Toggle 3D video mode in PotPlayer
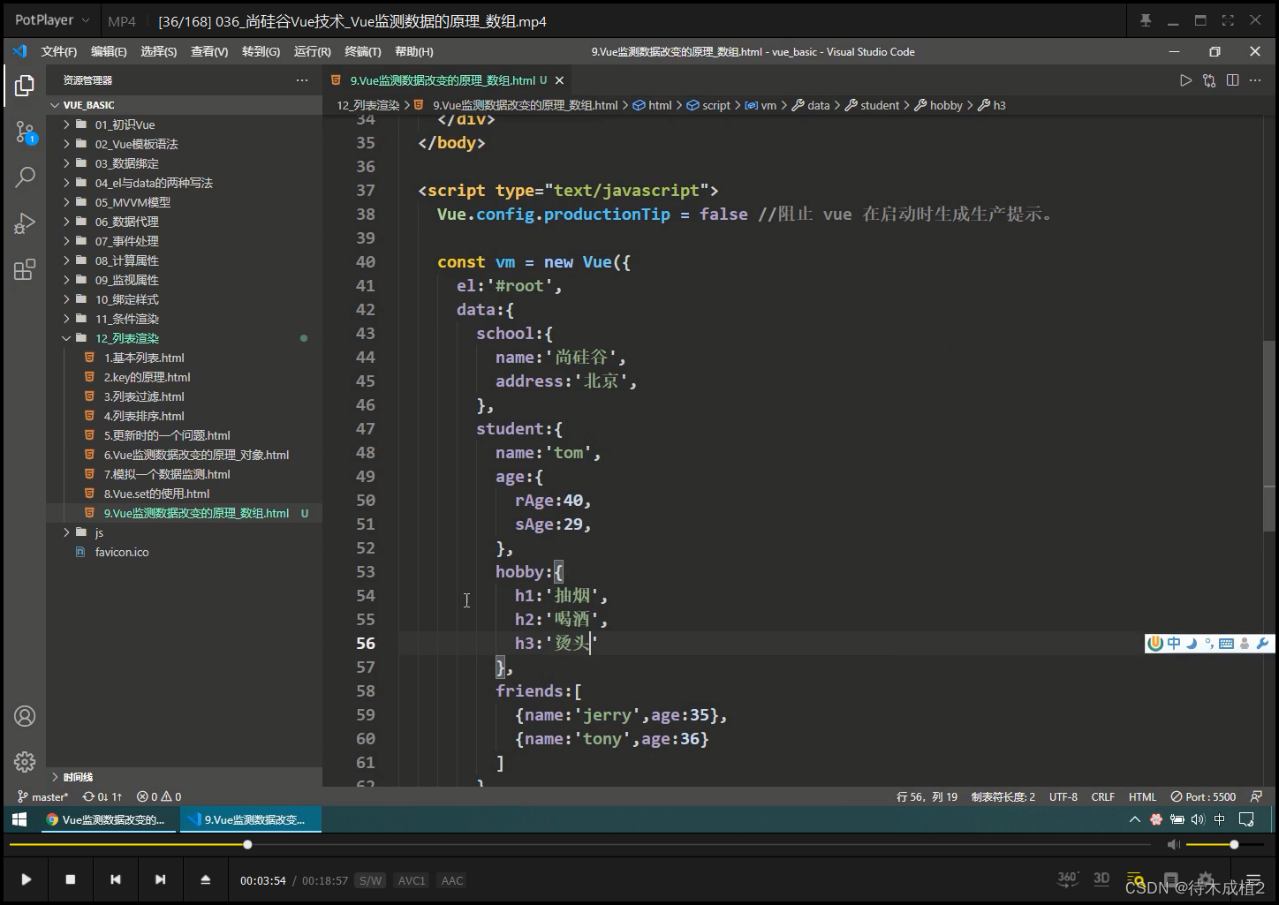This screenshot has height=905, width=1279. [x=1101, y=879]
